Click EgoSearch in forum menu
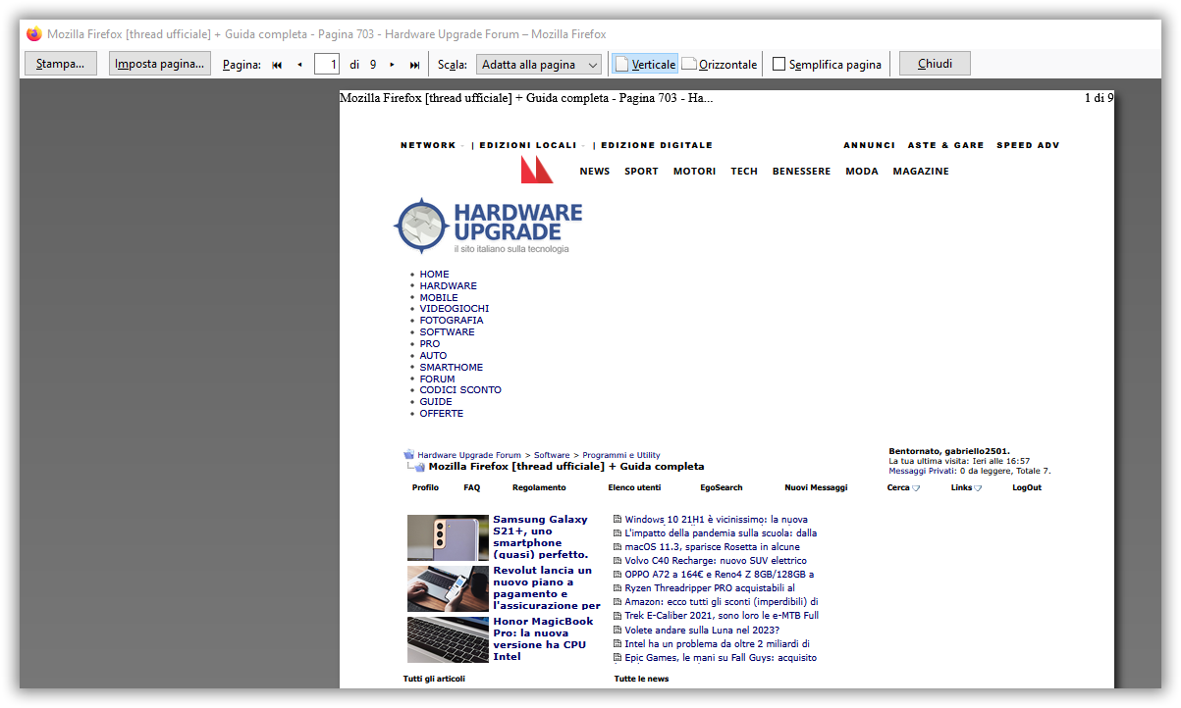The width and height of the screenshot is (1181, 708). 722,487
